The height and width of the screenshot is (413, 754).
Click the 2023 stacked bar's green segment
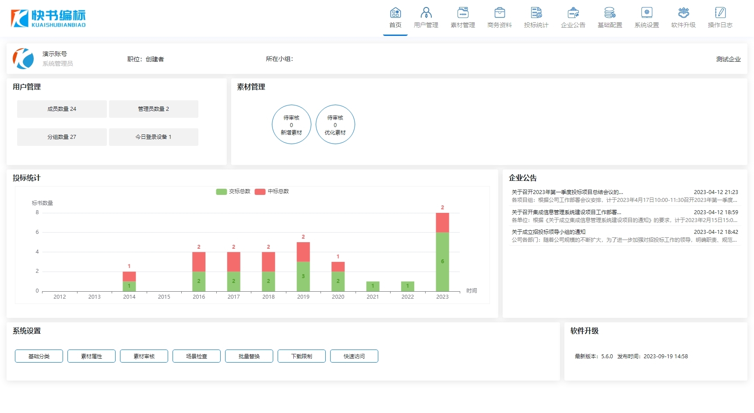(442, 261)
